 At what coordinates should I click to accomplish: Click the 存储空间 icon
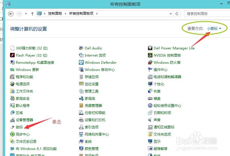(81, 77)
